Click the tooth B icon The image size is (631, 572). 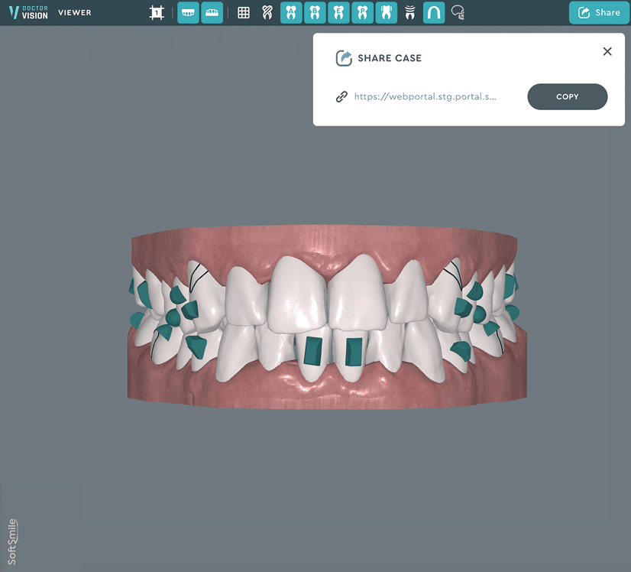(315, 12)
